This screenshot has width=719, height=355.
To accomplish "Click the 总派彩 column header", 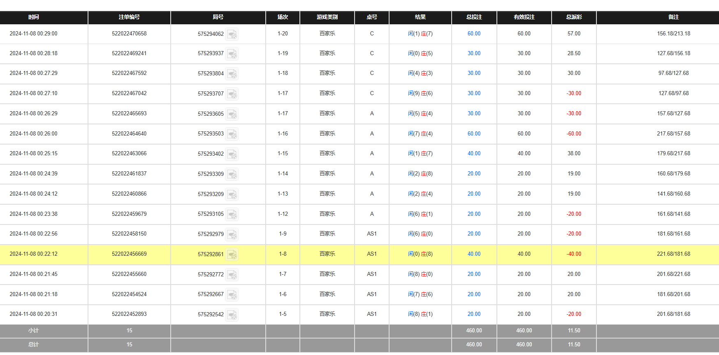I will [x=574, y=17].
